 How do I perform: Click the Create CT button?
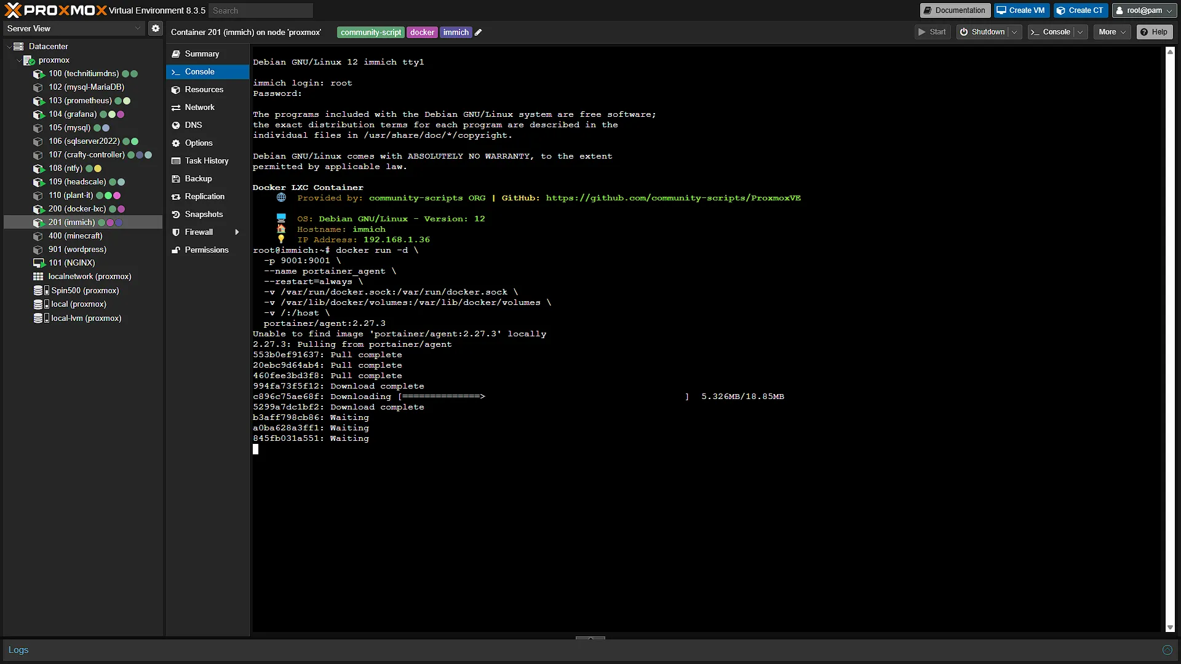(x=1080, y=10)
